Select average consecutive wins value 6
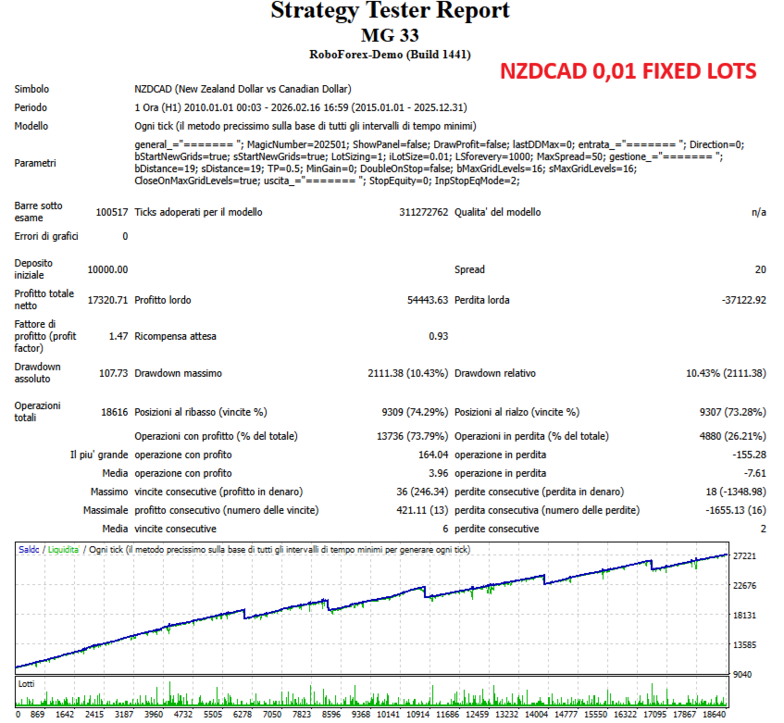The image size is (784, 723). click(445, 529)
